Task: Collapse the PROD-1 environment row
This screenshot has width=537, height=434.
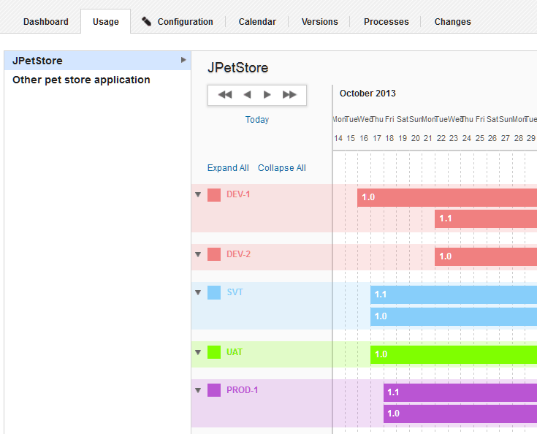Action: (198, 390)
